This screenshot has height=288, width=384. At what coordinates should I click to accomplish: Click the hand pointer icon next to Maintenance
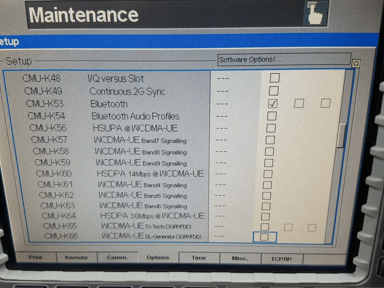click(x=315, y=14)
